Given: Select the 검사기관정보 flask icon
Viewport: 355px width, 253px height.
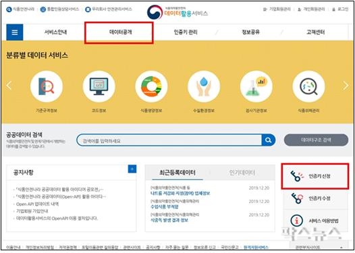Looking at the screenshot, I should tap(256, 86).
